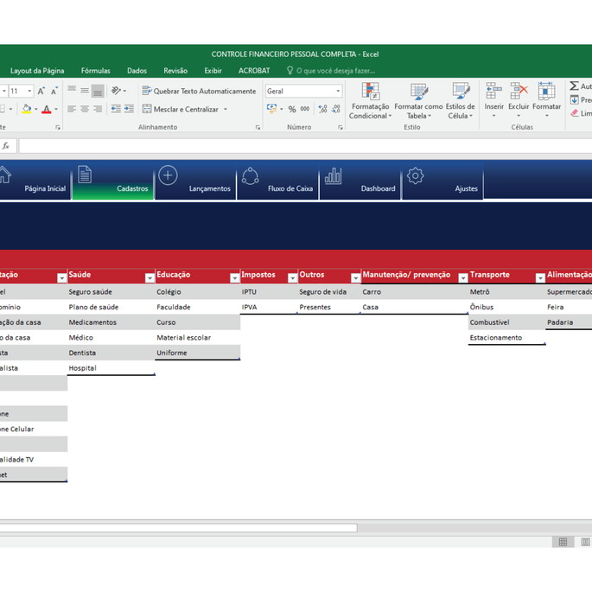Image resolution: width=592 pixels, height=592 pixels.
Task: Open the Exibir ribbon tab
Action: [213, 71]
